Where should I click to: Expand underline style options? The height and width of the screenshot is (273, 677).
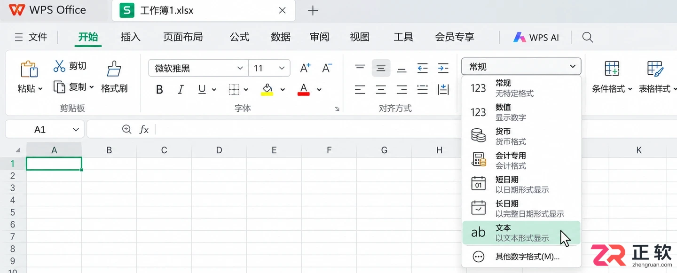pos(214,89)
